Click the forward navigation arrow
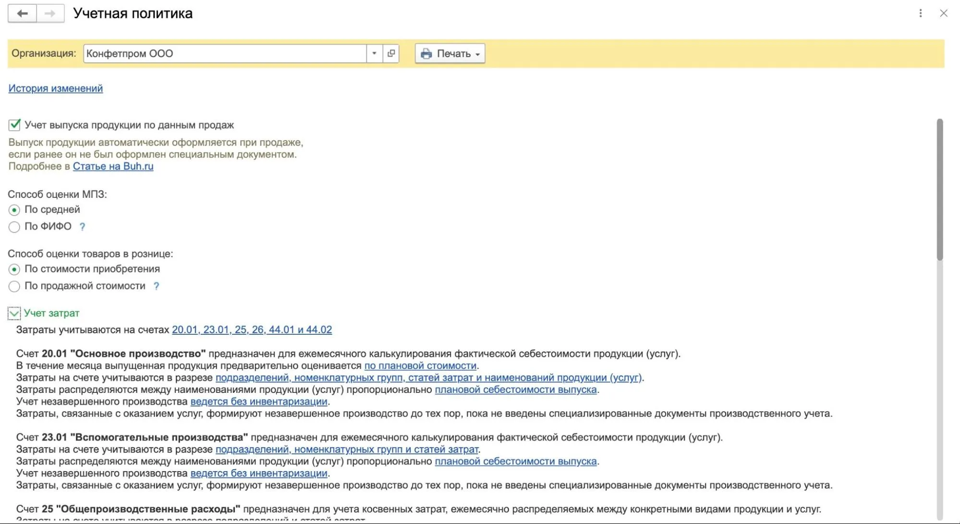This screenshot has height=524, width=960. pos(50,13)
